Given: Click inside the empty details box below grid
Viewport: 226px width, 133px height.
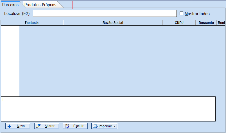Looking at the screenshot, I should (x=108, y=109).
